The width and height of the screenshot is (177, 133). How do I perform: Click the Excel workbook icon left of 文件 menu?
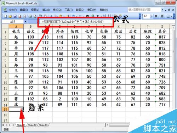point(5,10)
